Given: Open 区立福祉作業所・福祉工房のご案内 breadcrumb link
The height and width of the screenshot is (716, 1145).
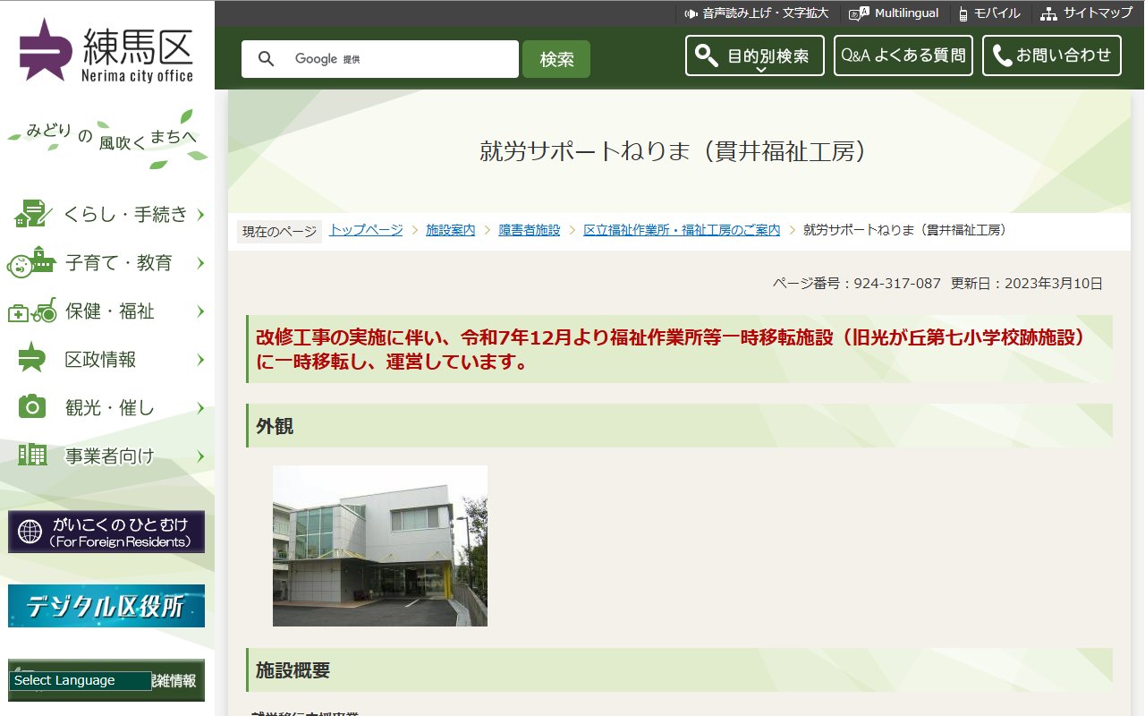Looking at the screenshot, I should (682, 230).
